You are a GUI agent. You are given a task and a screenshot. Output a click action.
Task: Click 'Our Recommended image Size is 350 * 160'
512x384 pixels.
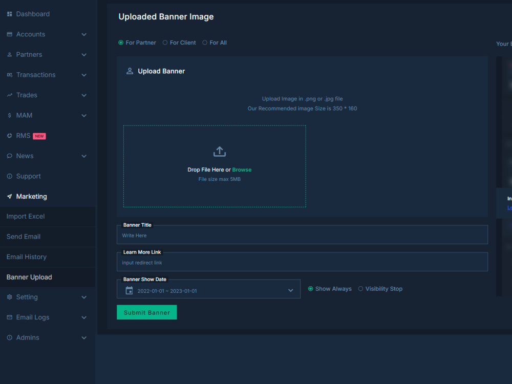coord(303,109)
